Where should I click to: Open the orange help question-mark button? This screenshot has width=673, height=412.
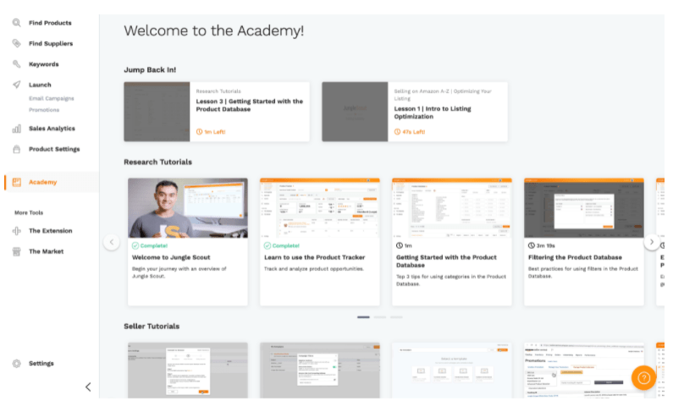click(643, 377)
